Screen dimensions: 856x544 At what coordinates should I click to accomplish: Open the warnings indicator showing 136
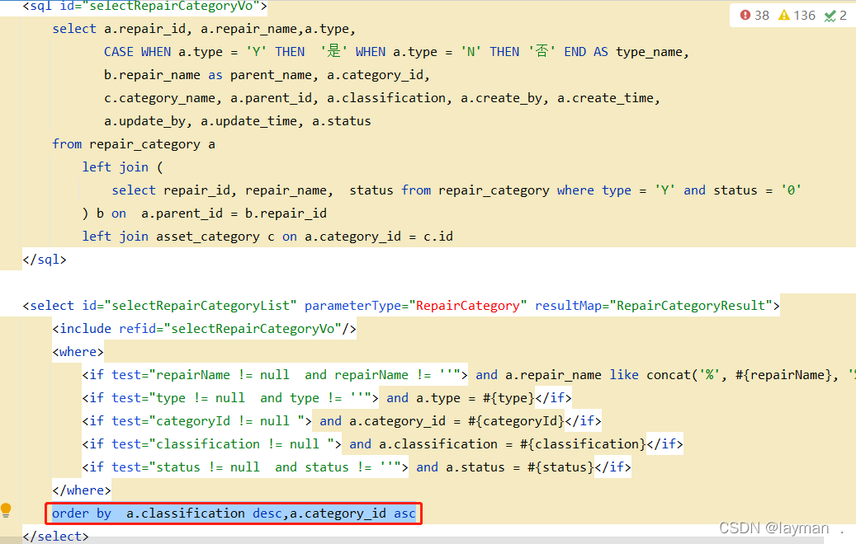(797, 16)
